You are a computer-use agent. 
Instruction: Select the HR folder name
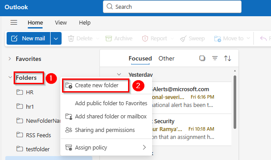click(29, 92)
